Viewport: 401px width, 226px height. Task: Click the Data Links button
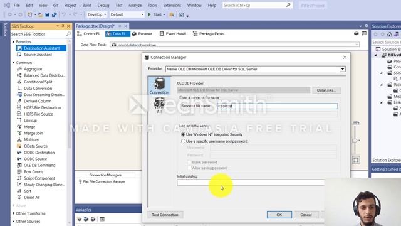[x=326, y=90]
